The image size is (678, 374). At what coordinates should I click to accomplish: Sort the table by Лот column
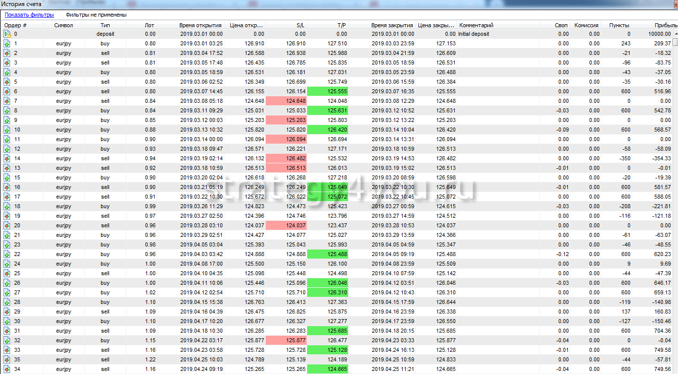point(150,25)
